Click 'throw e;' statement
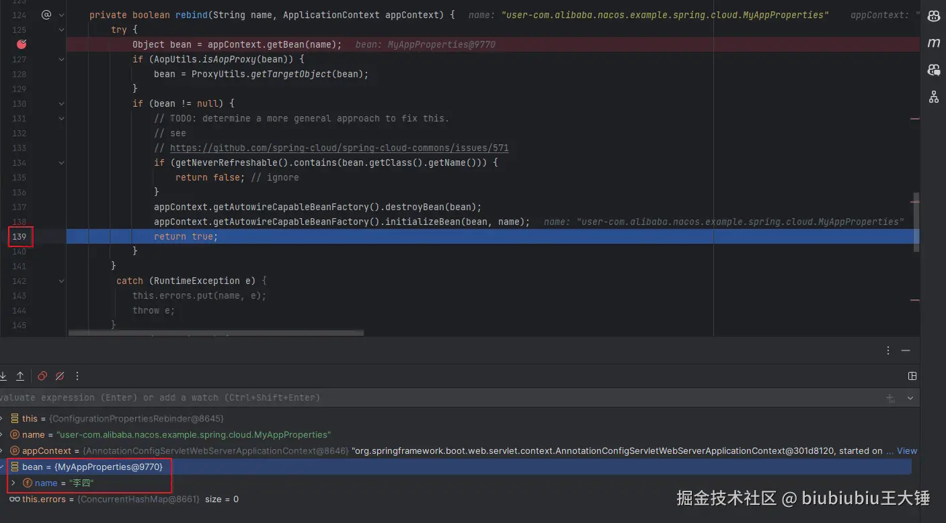The image size is (946, 523). pos(154,310)
